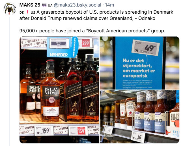Open the whisky shelf photo
This screenshot has height=146, width=183.
point(59,90)
